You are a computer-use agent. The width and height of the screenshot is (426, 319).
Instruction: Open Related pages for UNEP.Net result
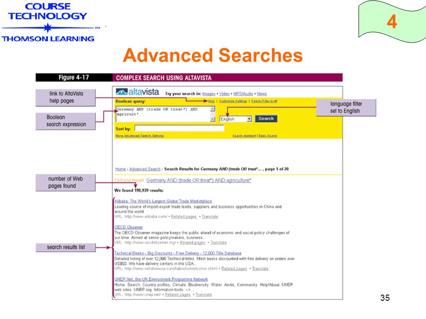click(177, 295)
